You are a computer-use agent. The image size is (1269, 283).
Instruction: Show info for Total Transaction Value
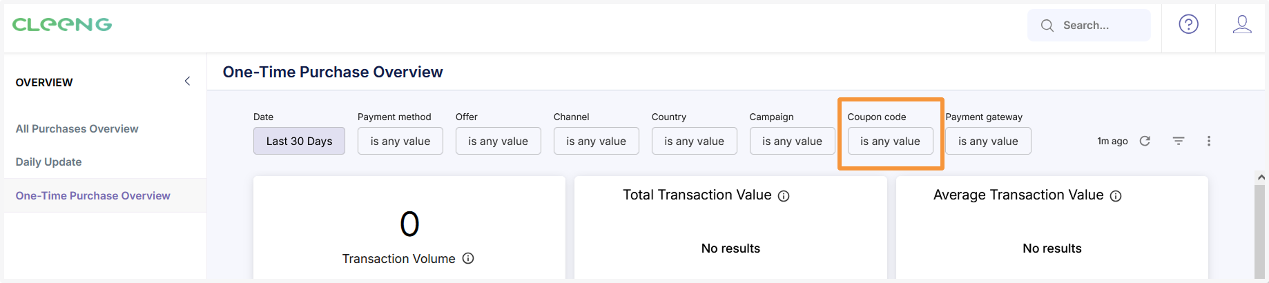coord(784,196)
